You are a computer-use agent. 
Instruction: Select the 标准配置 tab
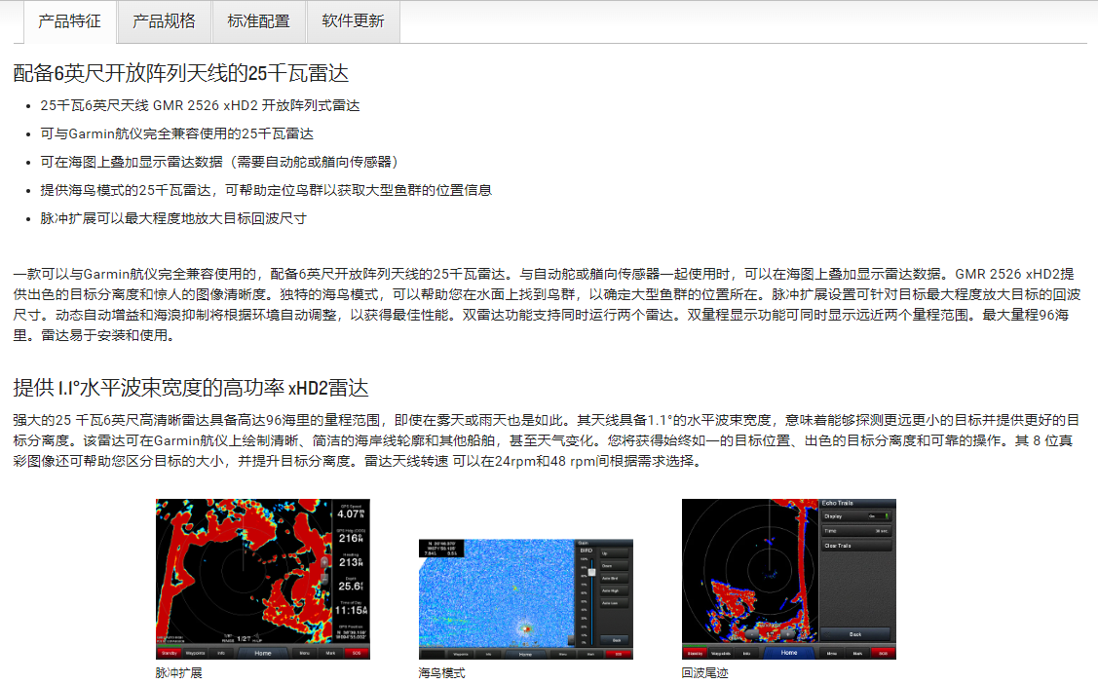pos(259,21)
